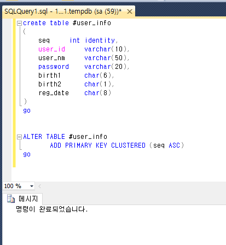Screen dimensions: 226x245
Task: Click the pink user_id column name
Action: (x=51, y=49)
